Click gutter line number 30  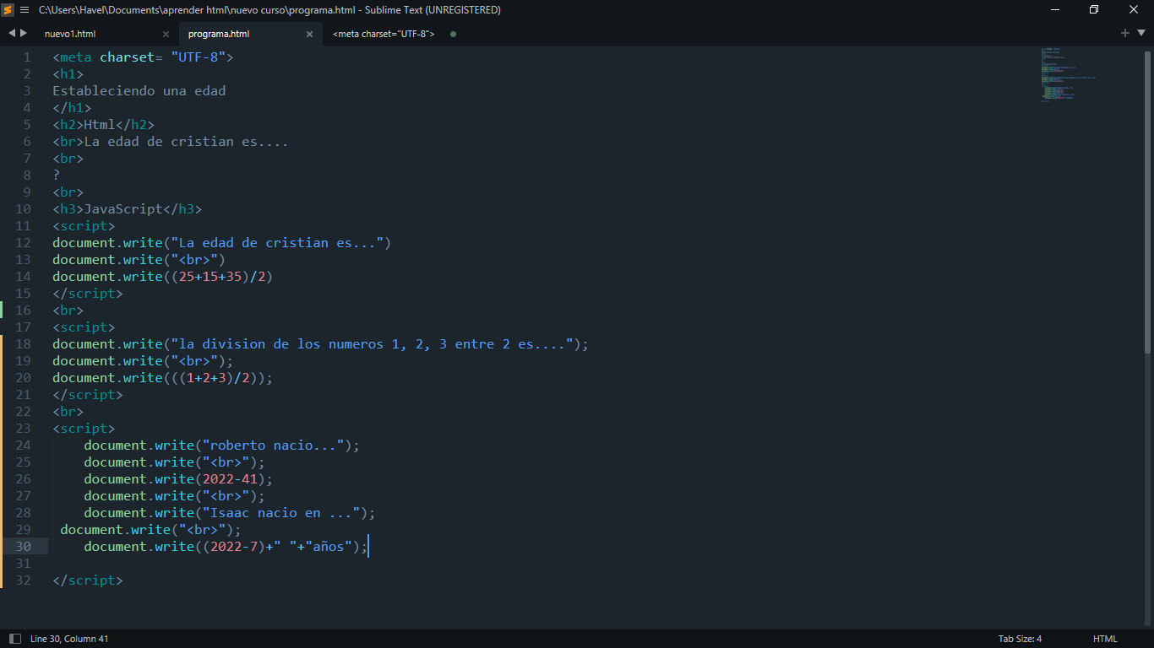[x=23, y=547]
